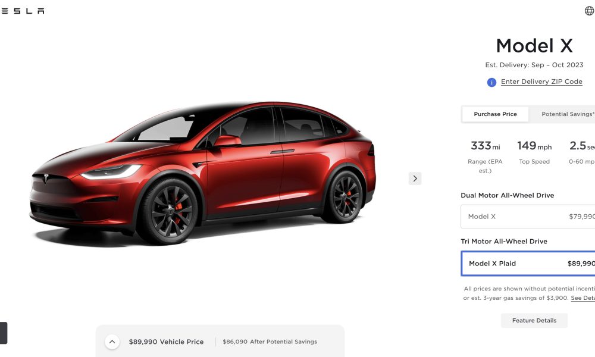
Task: Click the 2.5 sec 0-60 stat
Action: point(582,152)
